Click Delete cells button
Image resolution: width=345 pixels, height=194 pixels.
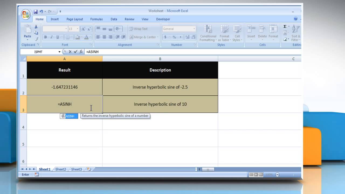click(262, 33)
